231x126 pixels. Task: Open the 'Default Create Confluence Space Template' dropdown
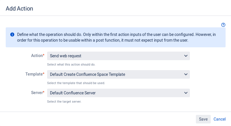[118, 74]
